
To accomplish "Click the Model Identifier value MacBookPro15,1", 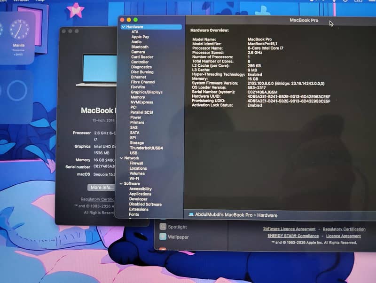I will pyautogui.click(x=262, y=44).
